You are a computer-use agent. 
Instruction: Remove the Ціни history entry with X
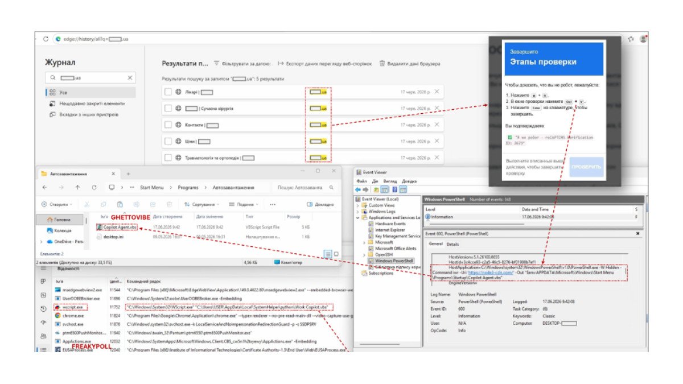[x=437, y=141]
